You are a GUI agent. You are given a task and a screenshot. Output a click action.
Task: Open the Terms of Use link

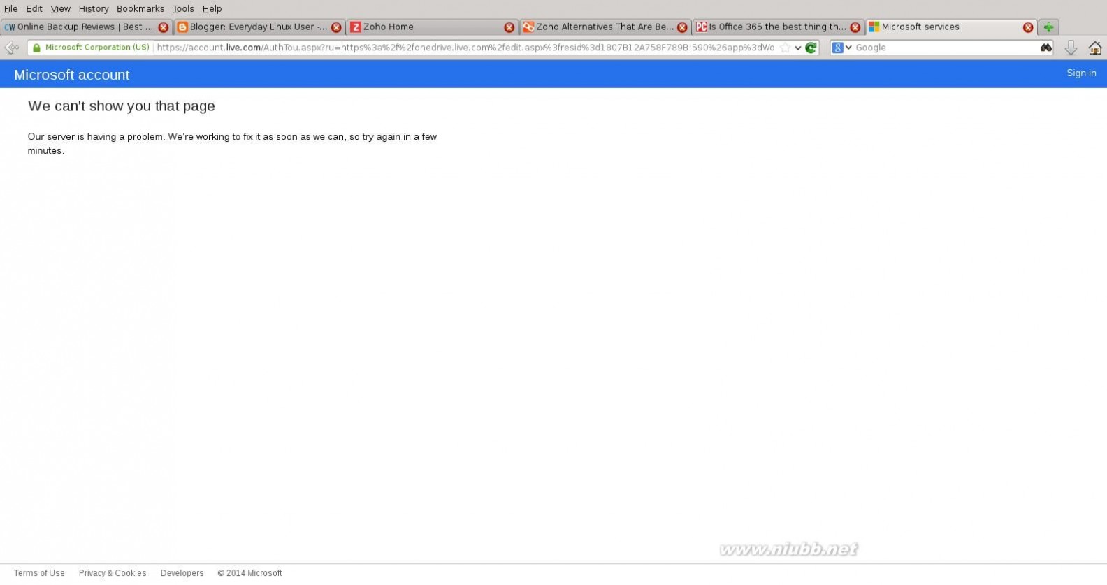tap(39, 573)
